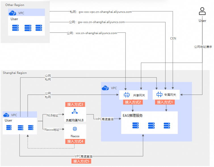Click the Other Region title
Image resolution: width=214 pixels, height=167 pixels.
click(15, 5)
